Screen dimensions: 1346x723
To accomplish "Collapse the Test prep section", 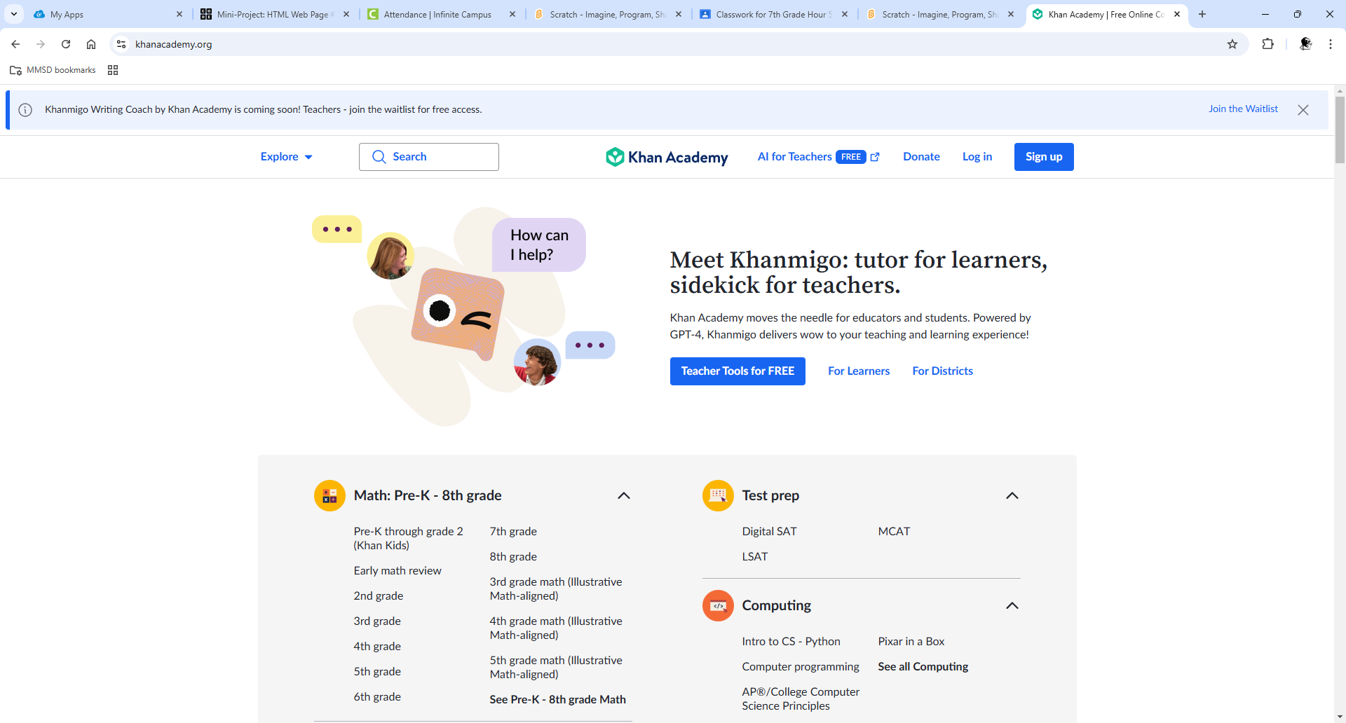I will point(1012,495).
